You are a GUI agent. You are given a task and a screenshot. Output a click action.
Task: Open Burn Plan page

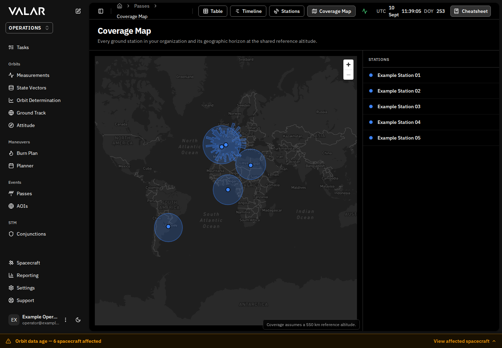coord(45,153)
